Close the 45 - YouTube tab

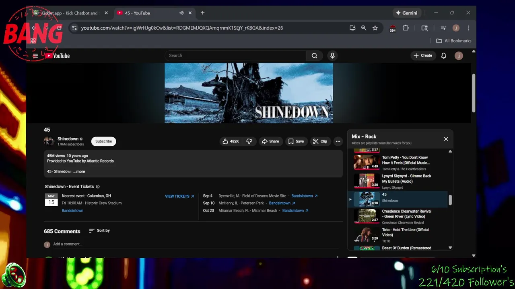(x=190, y=13)
